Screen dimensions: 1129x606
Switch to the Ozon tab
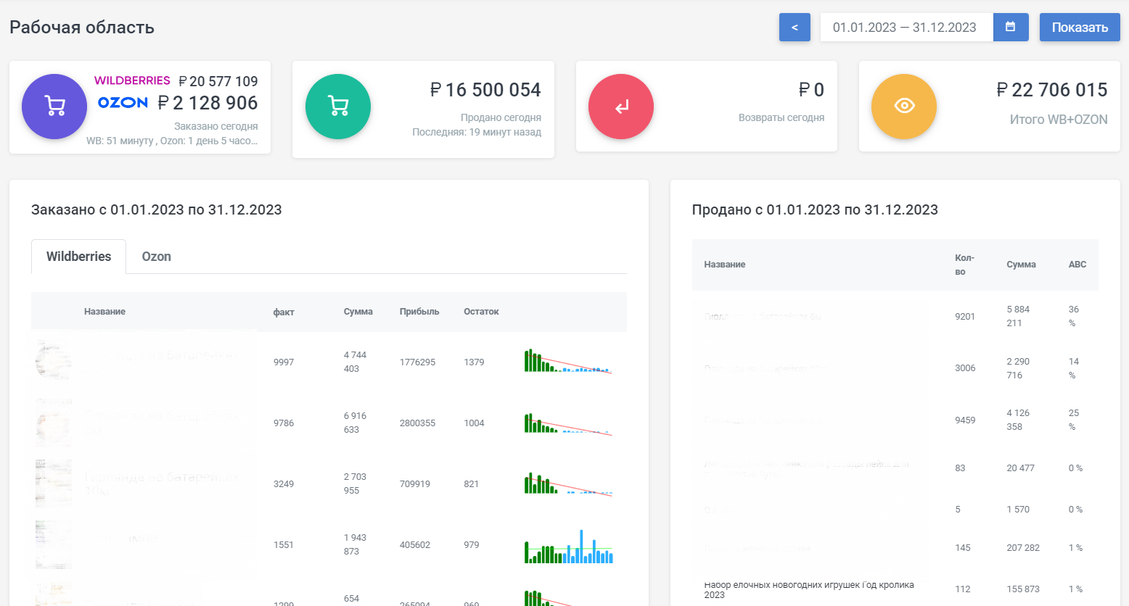(156, 257)
